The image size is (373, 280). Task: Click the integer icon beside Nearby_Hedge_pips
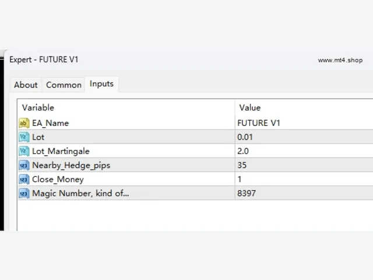click(24, 165)
